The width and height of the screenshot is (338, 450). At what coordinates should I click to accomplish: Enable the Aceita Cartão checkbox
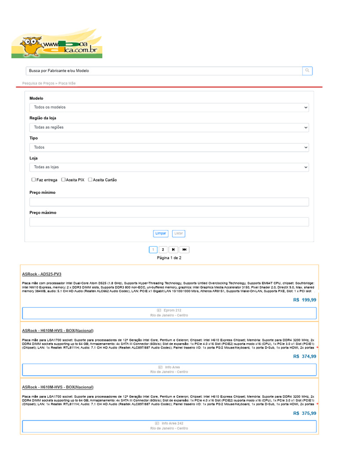[90, 180]
